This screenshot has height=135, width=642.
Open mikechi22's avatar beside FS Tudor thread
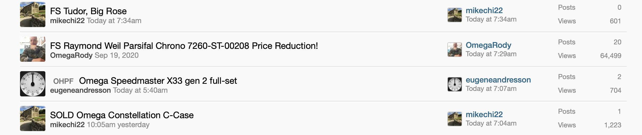tap(33, 14)
